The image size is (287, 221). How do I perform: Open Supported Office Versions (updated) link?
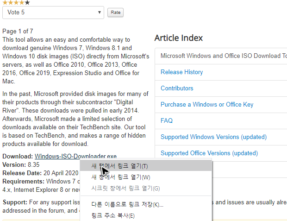[x=209, y=153]
